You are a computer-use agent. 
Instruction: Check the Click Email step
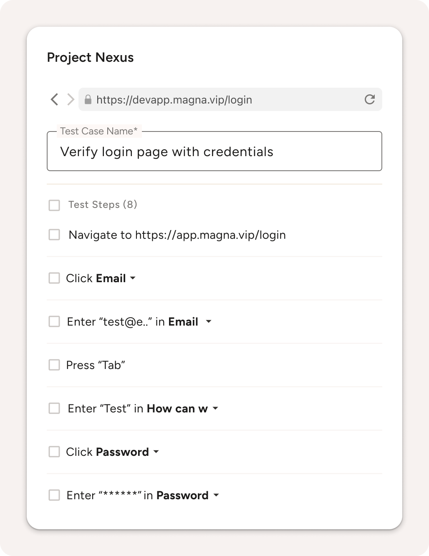54,278
